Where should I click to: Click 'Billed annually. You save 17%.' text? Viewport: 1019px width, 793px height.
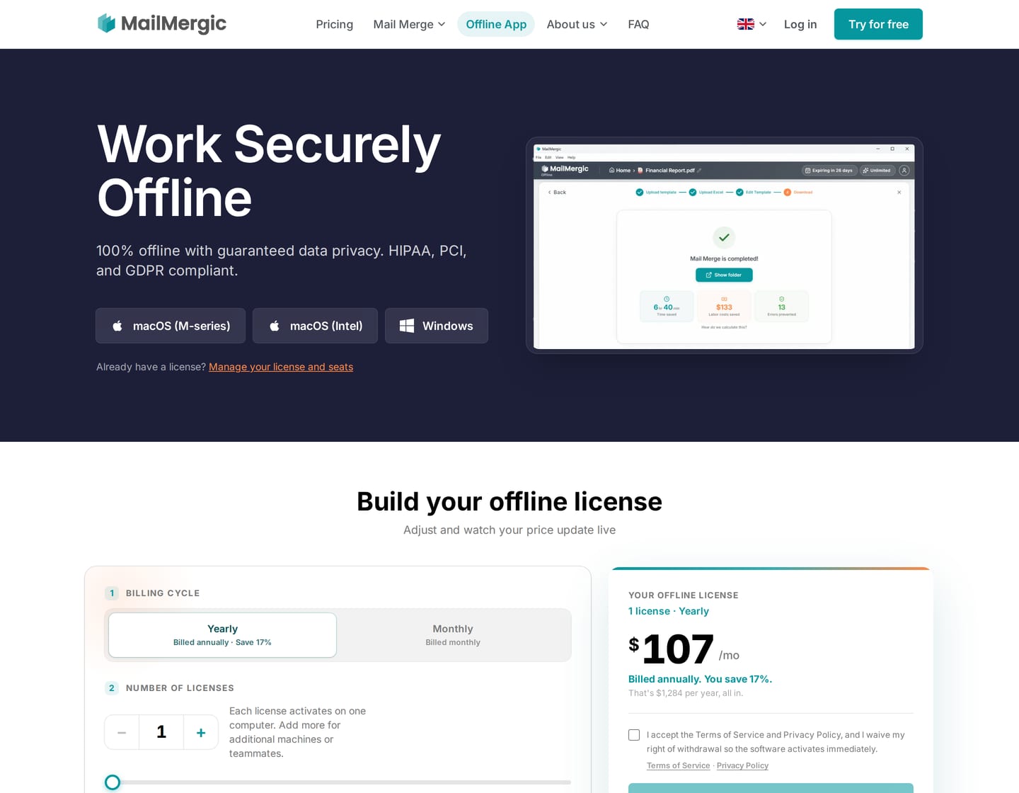[700, 679]
